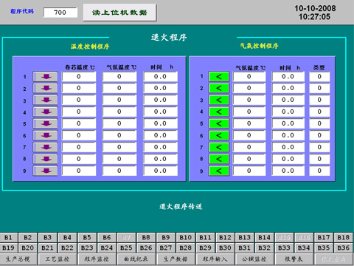Go to the 工艺监控 tab

[x=58, y=259]
